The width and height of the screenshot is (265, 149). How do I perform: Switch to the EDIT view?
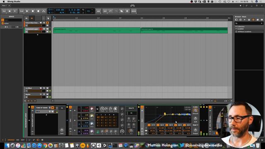[x=23, y=140]
